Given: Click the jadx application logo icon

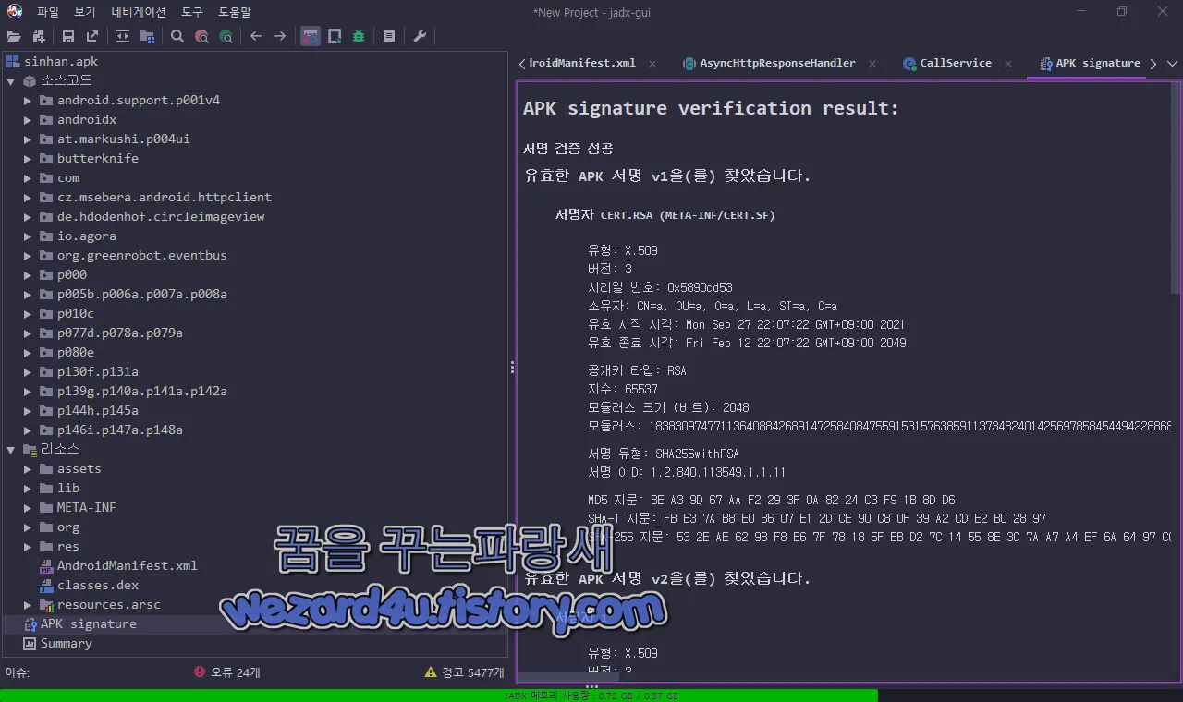Looking at the screenshot, I should point(15,12).
